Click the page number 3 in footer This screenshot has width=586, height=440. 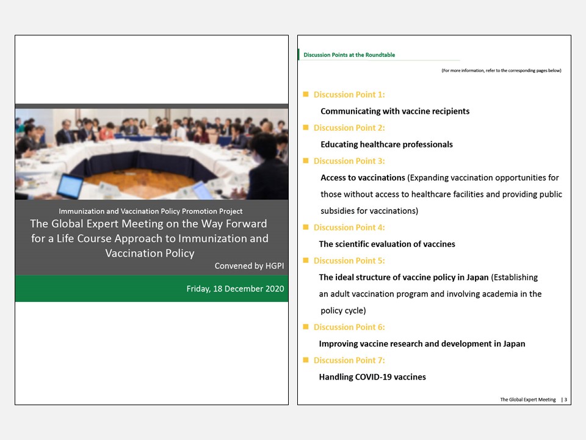coord(565,400)
